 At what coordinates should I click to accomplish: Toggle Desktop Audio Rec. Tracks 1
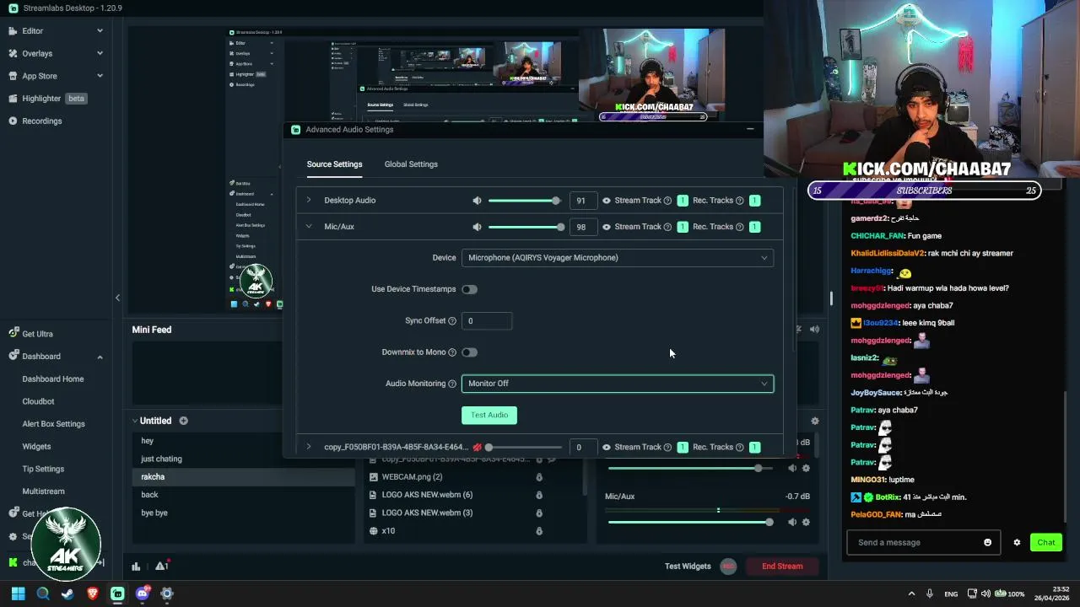pyautogui.click(x=754, y=201)
